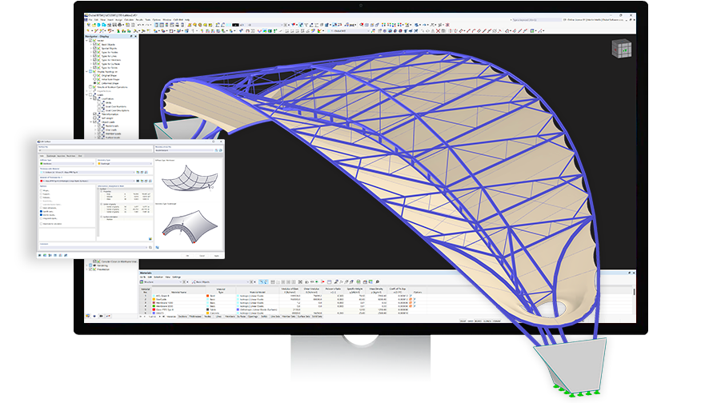Open Go To menu in Materials panel
This screenshot has height=403, width=717.
142,277
